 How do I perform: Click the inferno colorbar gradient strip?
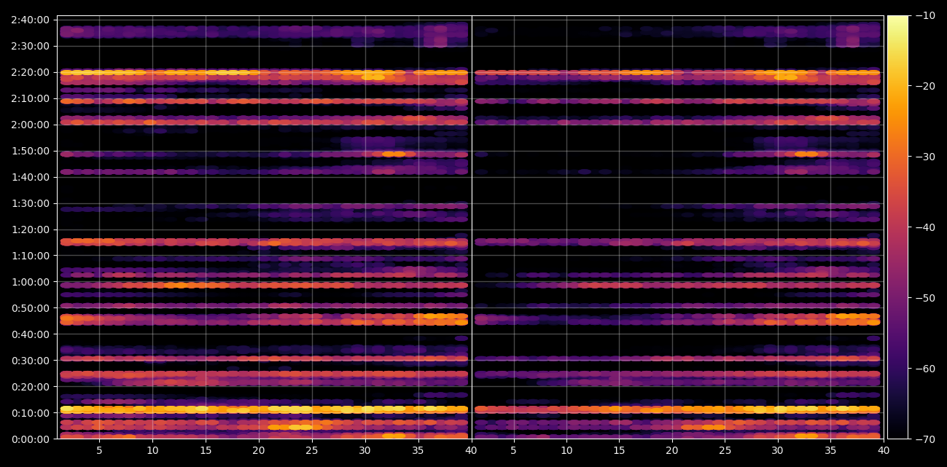coord(897,227)
